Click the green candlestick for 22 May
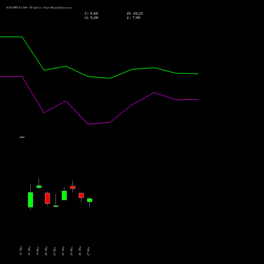The image size is (264, 264). [64, 195]
